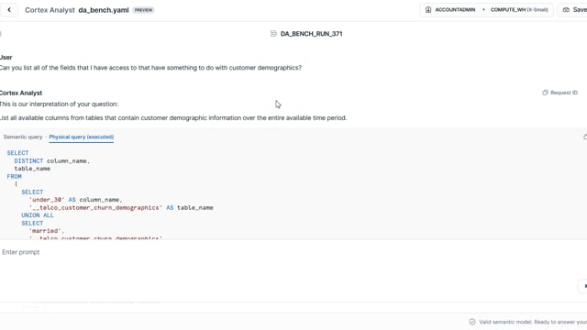
Task: Select the Physical query (executed) tab
Action: pos(82,137)
